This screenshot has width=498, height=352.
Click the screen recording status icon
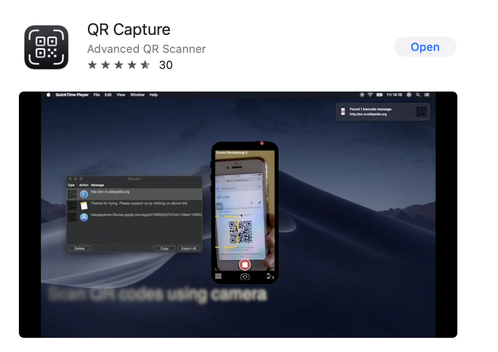pyautogui.click(x=362, y=95)
